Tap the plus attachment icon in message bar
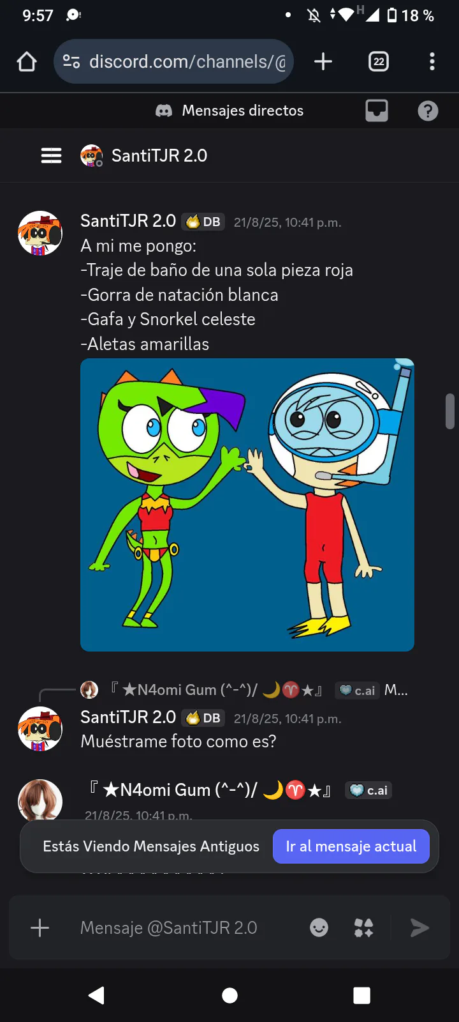Screen dimensions: 459x1022 (x=40, y=927)
